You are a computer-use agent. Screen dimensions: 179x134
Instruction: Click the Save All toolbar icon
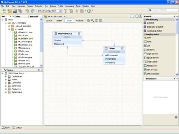[x=20, y=11]
